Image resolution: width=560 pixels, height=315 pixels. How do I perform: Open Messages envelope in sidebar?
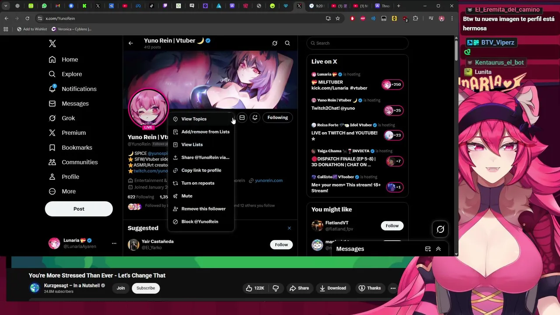pyautogui.click(x=52, y=104)
